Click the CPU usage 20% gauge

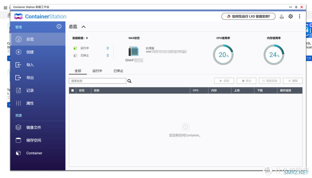[x=223, y=55]
